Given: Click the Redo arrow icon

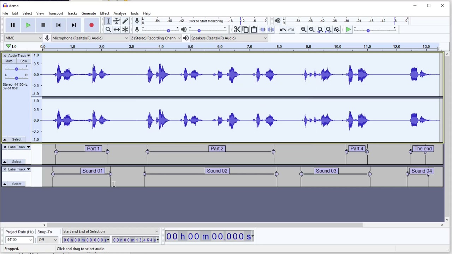Looking at the screenshot, I should point(291,30).
